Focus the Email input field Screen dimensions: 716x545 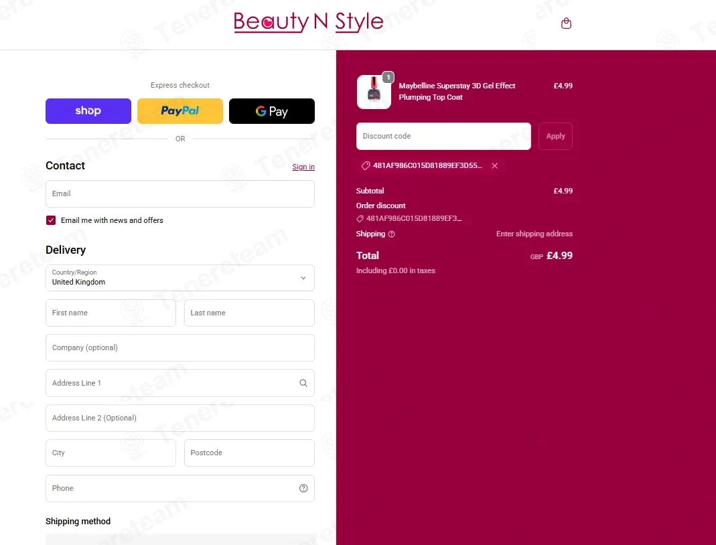(x=180, y=194)
